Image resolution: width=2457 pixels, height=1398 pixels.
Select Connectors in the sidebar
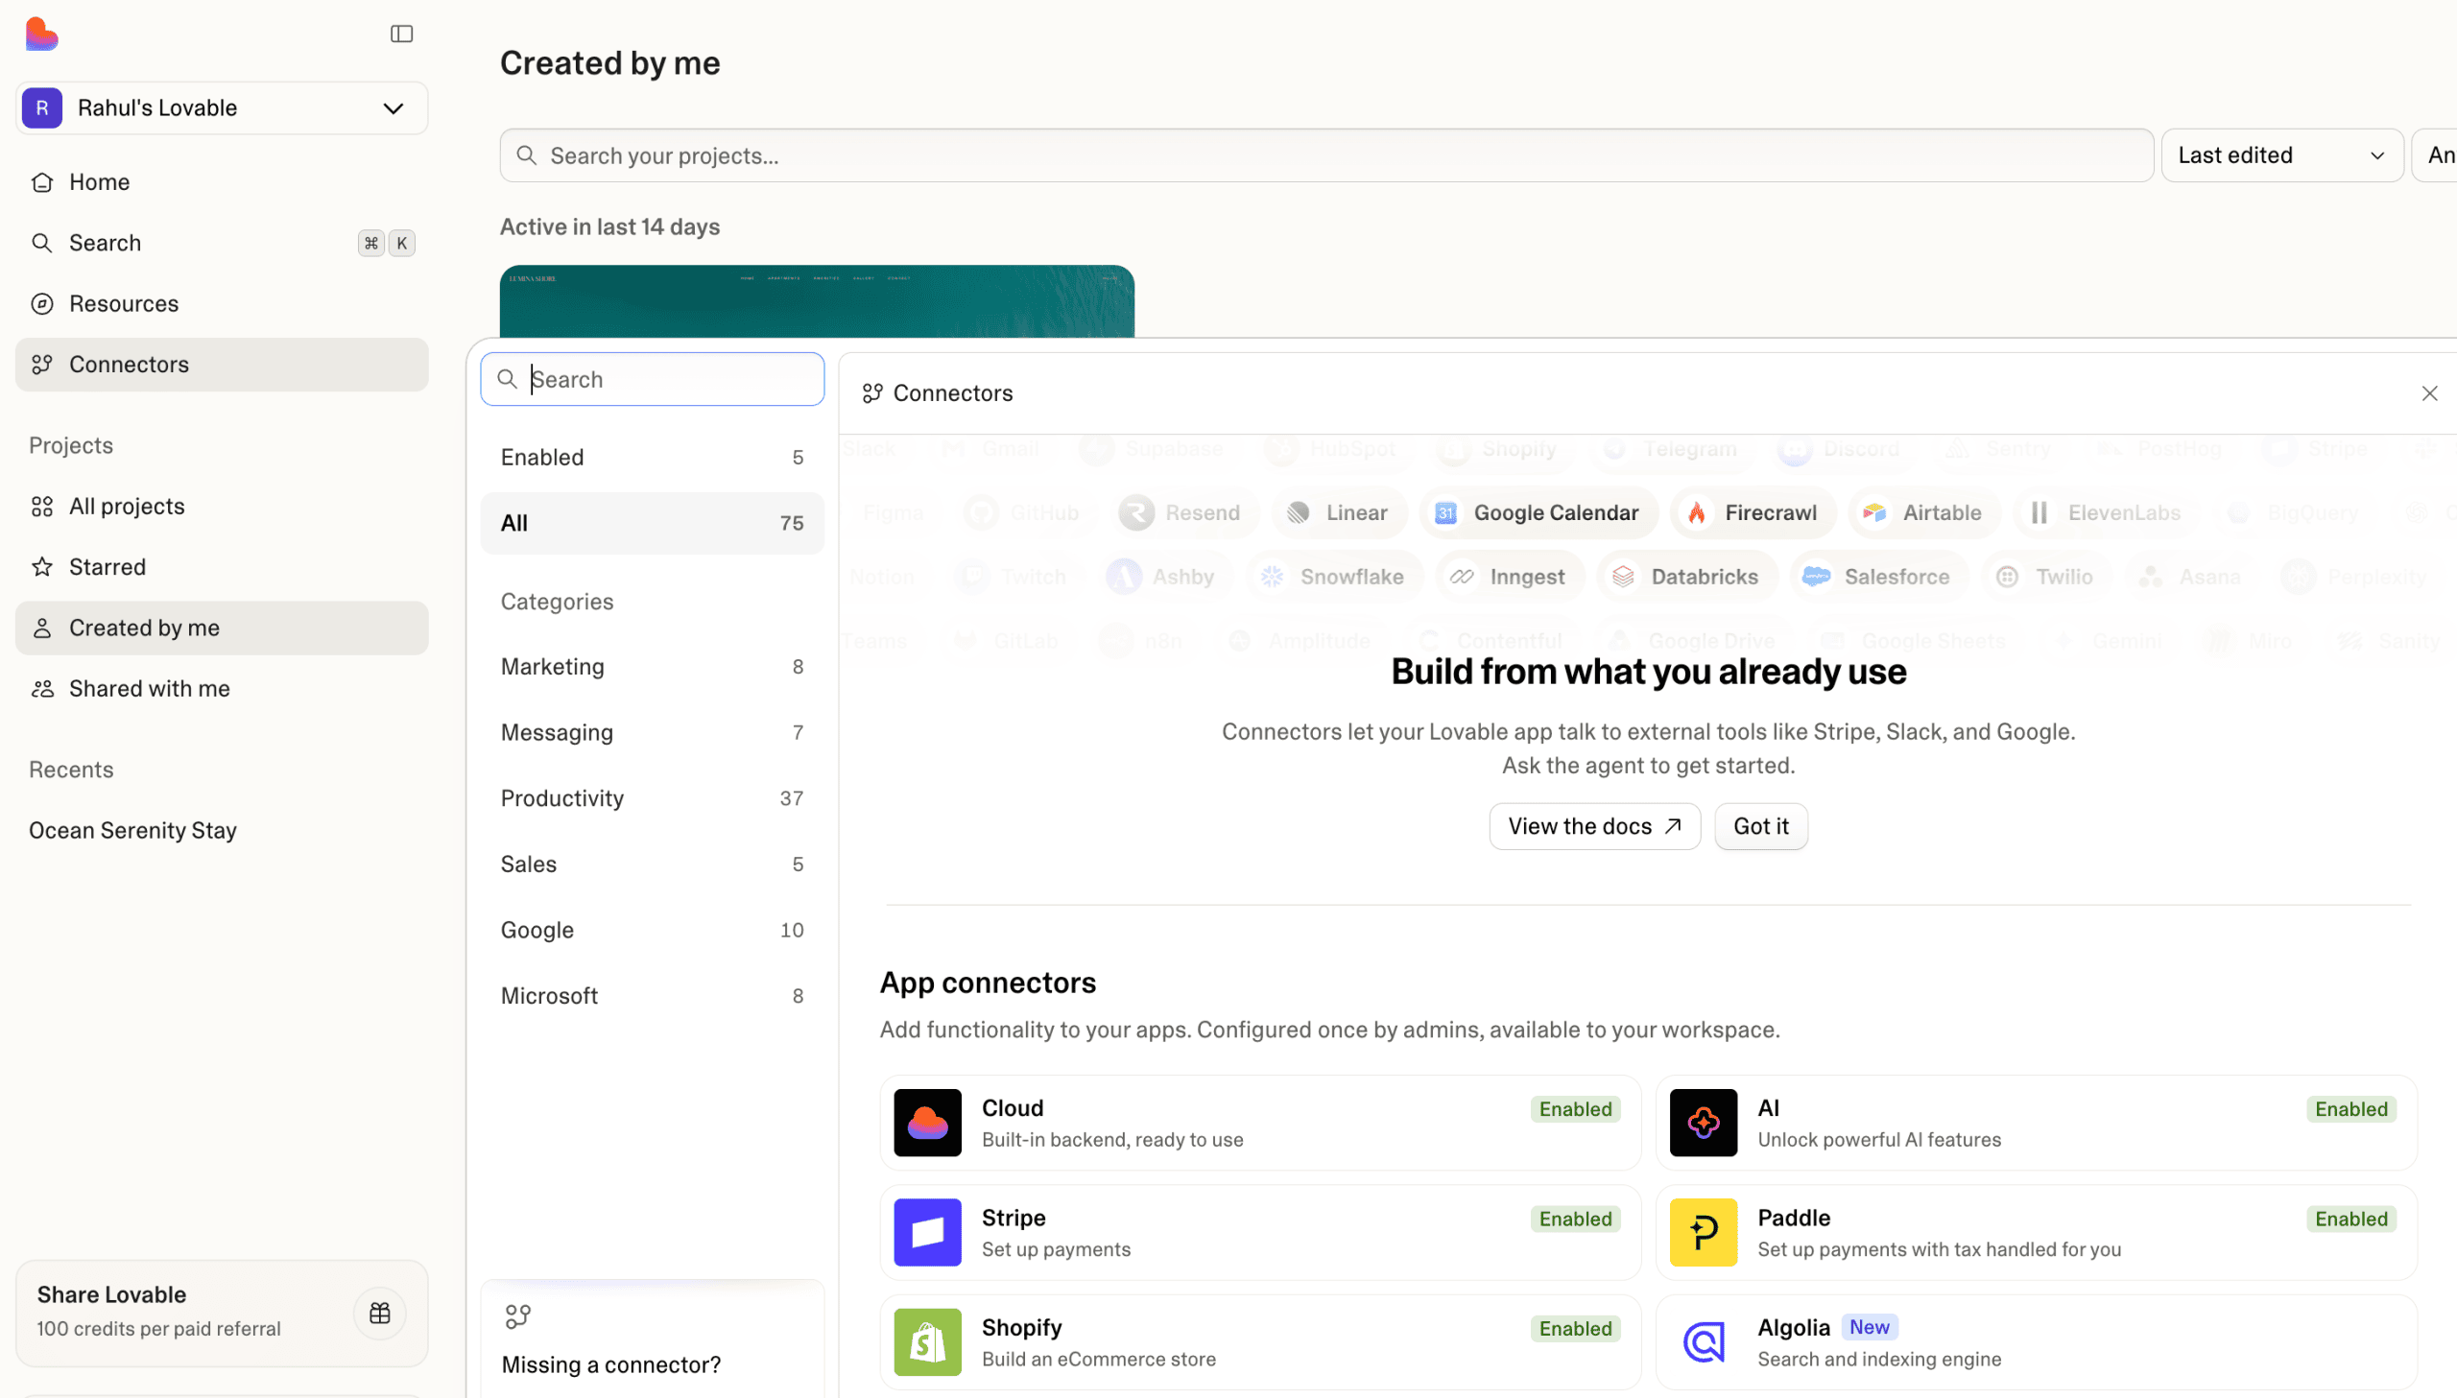[222, 364]
